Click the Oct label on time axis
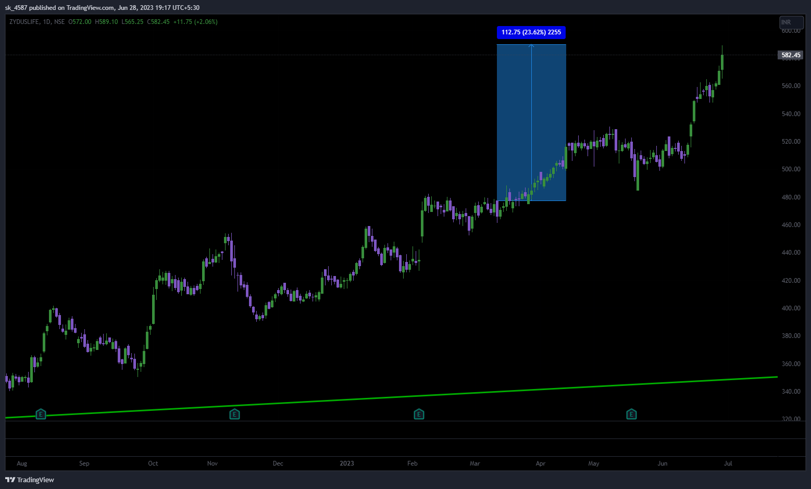 (x=153, y=463)
